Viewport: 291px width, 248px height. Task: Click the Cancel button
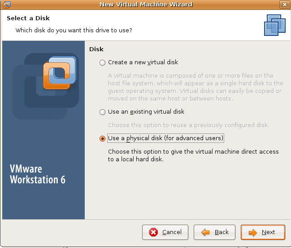coord(165,232)
